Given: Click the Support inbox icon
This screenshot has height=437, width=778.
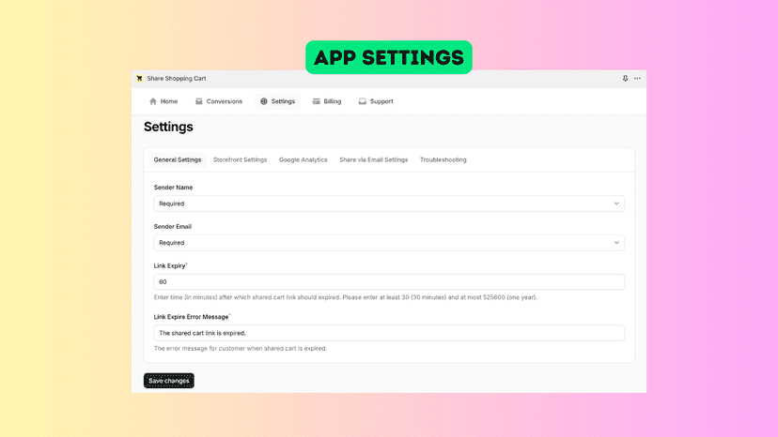Looking at the screenshot, I should 363,101.
